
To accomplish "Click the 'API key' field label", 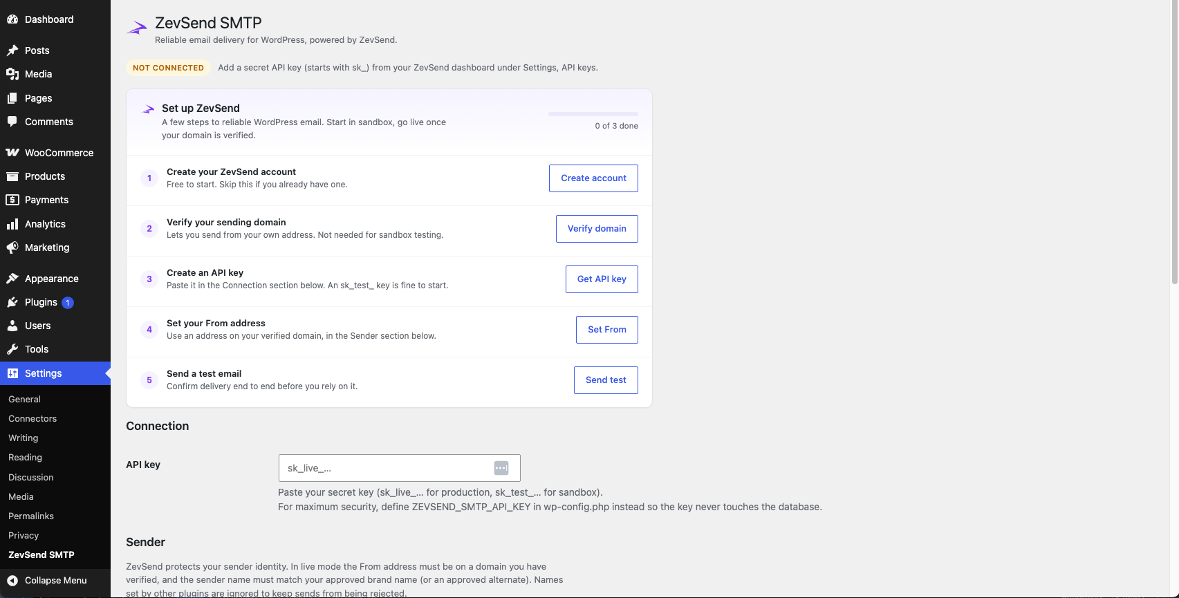I will coord(143,465).
